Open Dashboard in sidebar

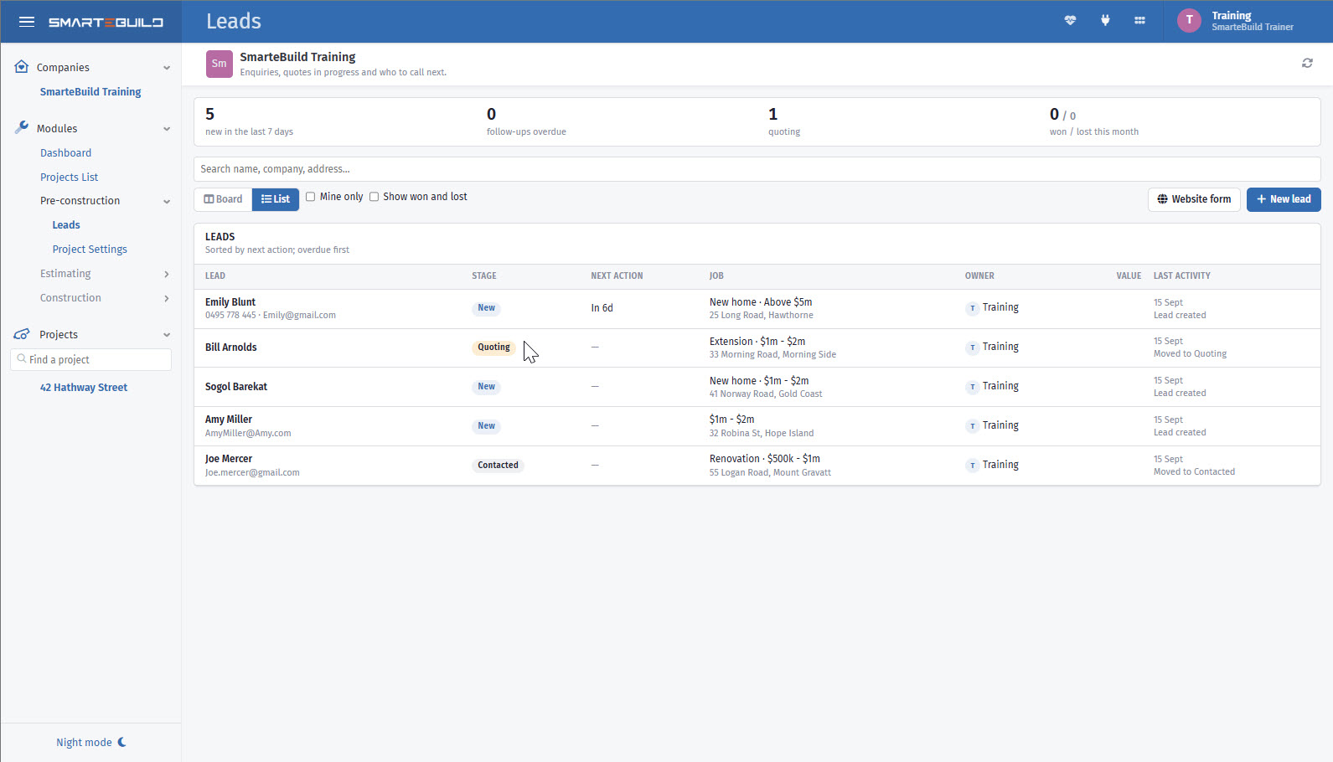click(65, 153)
